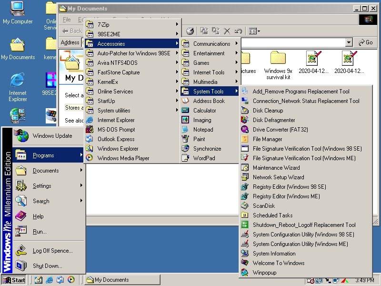Viewport: 381px width, 286px height.
Task: Open Add_Remove Programs Replacement Tool
Action: [306, 92]
